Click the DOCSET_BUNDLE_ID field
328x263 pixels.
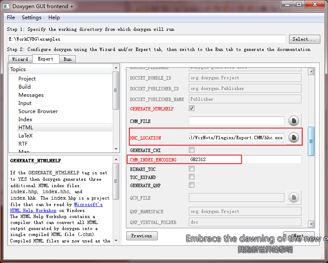click(x=245, y=78)
